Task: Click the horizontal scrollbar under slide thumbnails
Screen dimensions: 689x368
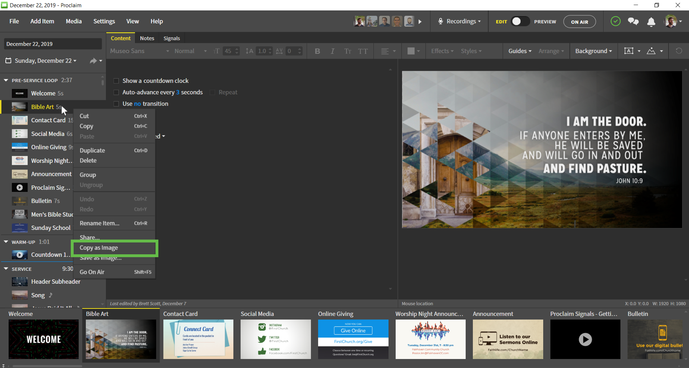Action: (47, 366)
